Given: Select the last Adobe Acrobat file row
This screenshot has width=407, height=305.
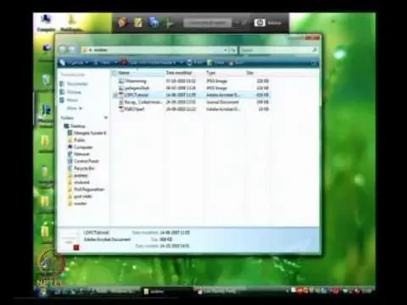Looking at the screenshot, I should point(193,109).
